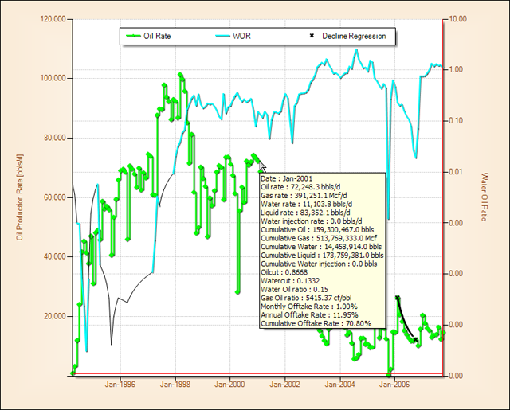Screen dimensions: 510x410
Task: Click the first black decline regression cross marker
Action: pyautogui.click(x=398, y=298)
